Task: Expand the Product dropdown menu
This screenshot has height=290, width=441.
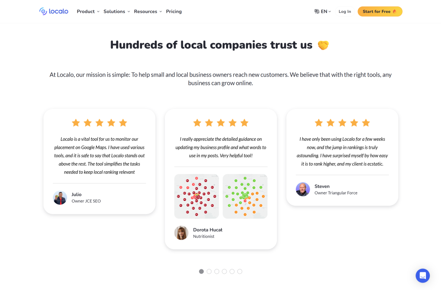Action: (x=88, y=12)
